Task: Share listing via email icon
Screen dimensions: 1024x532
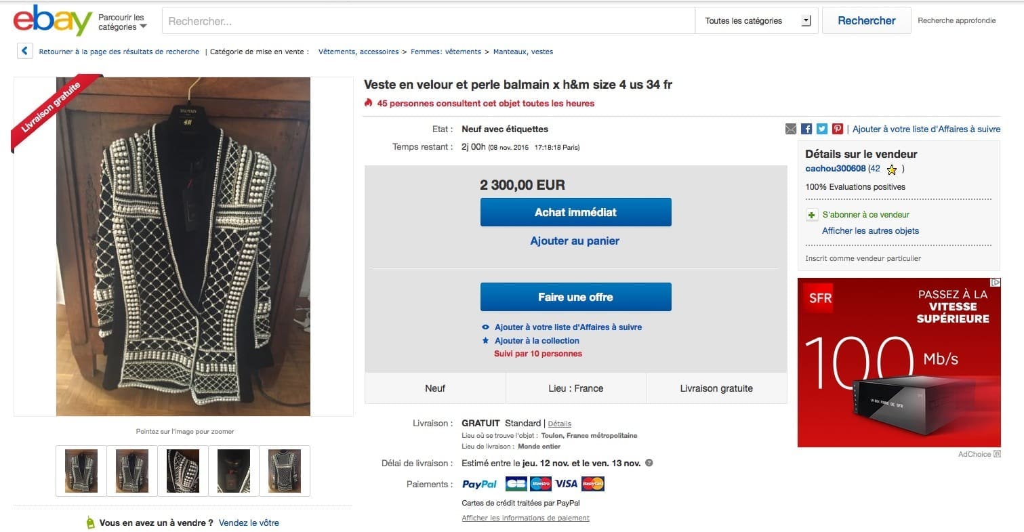Action: (791, 129)
